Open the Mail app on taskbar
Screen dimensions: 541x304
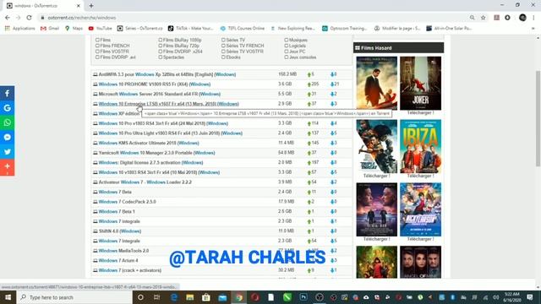(222, 297)
